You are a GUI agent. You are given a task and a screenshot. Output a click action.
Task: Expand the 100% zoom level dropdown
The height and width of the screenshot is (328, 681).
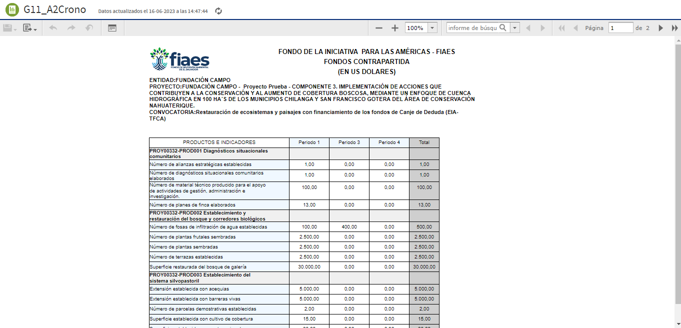click(x=432, y=28)
